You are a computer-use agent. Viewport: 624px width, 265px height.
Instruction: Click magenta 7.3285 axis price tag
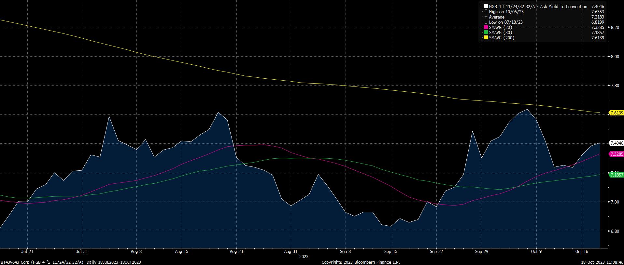point(616,154)
